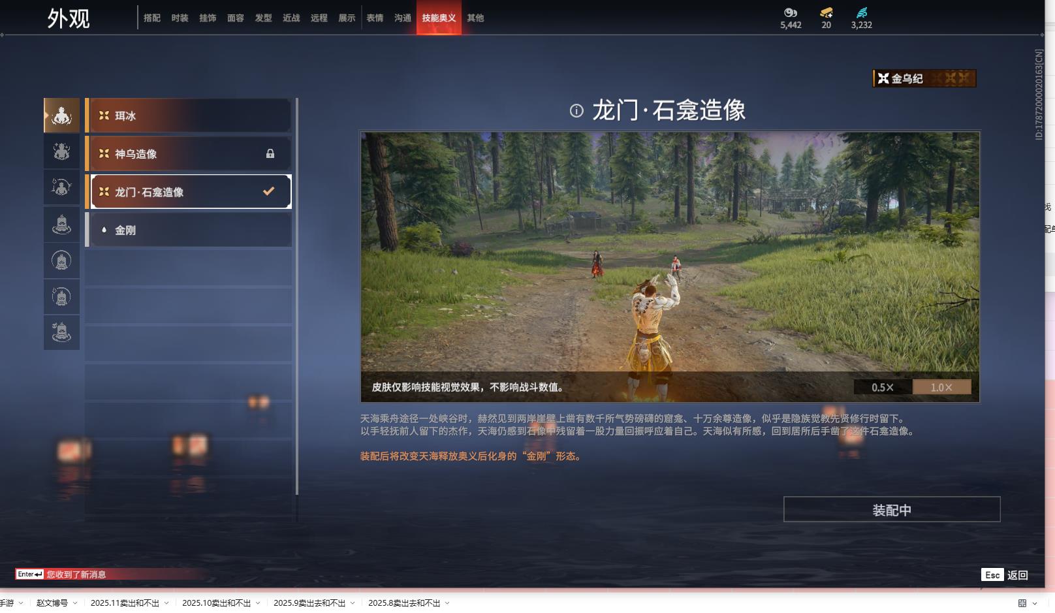Select the seated figure icon with sparkles
Image resolution: width=1055 pixels, height=613 pixels.
click(x=61, y=151)
